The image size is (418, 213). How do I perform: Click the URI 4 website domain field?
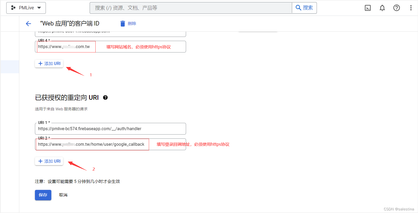click(110, 47)
